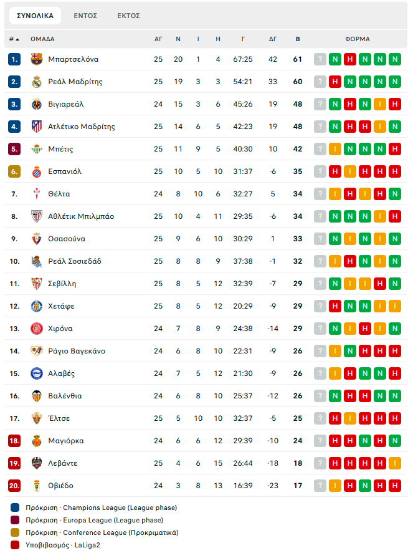
Task: Click the Atlético Madrid crest icon
Action: point(36,127)
